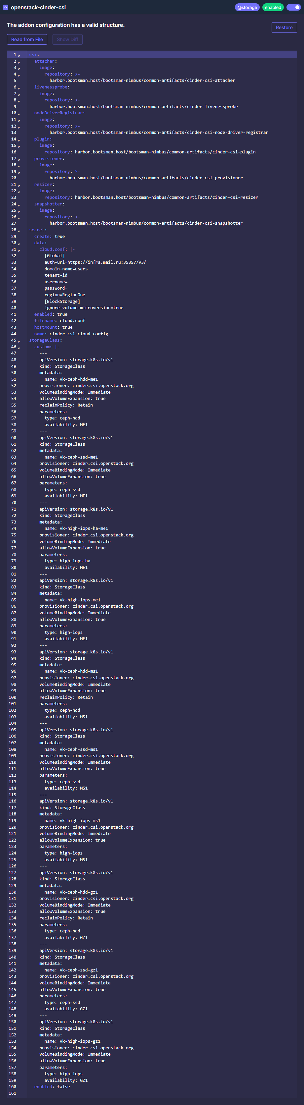304x1105 pixels.
Task: Collapse the snapshotter section at line 24
Action: coord(19,205)
